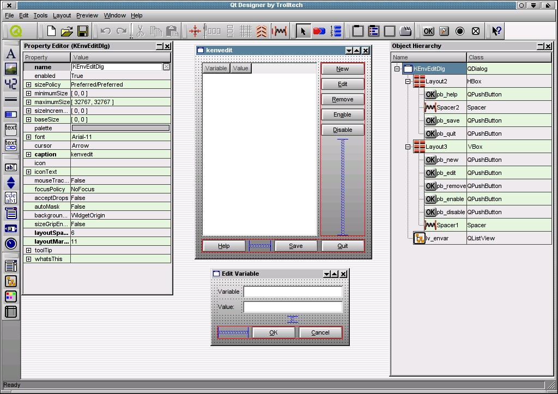558x394 pixels.
Task: Select the LCD Number '42' widget tool
Action: point(10,84)
